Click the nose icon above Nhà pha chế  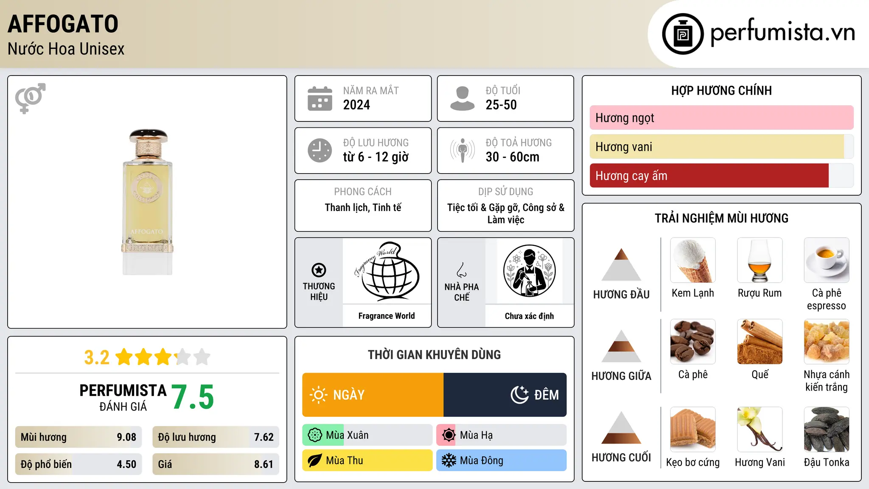coord(462,270)
